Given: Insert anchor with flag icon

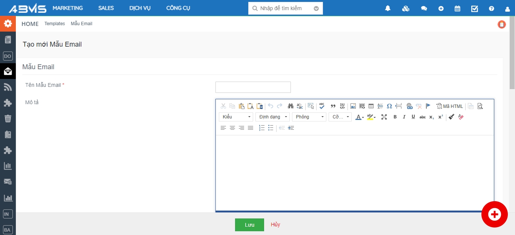Looking at the screenshot, I should (x=428, y=106).
